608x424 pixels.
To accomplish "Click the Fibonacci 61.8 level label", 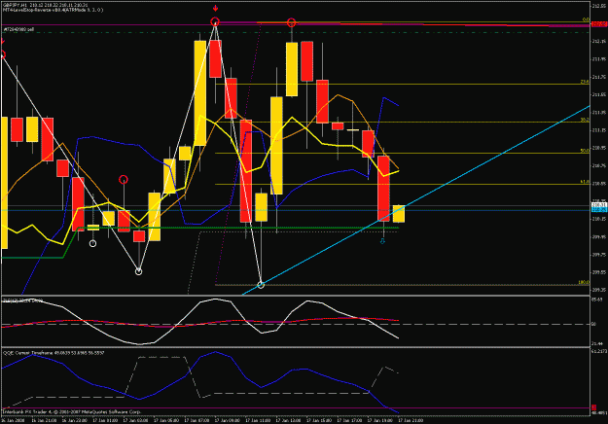I will (x=585, y=182).
